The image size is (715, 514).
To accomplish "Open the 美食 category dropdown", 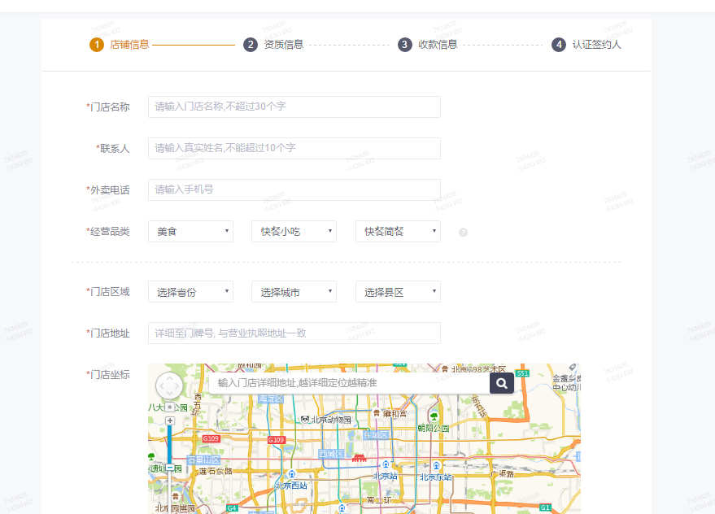I will click(190, 232).
